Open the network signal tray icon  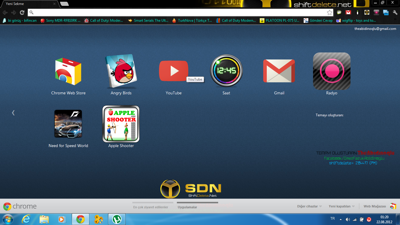[x=355, y=219]
